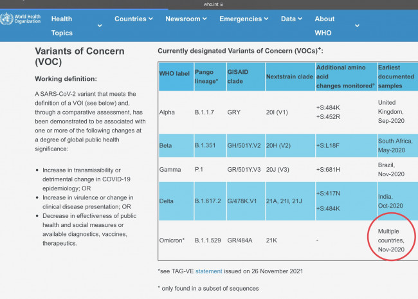
Task: Click 'Increase in virulence' bullet item
Action: [87, 203]
